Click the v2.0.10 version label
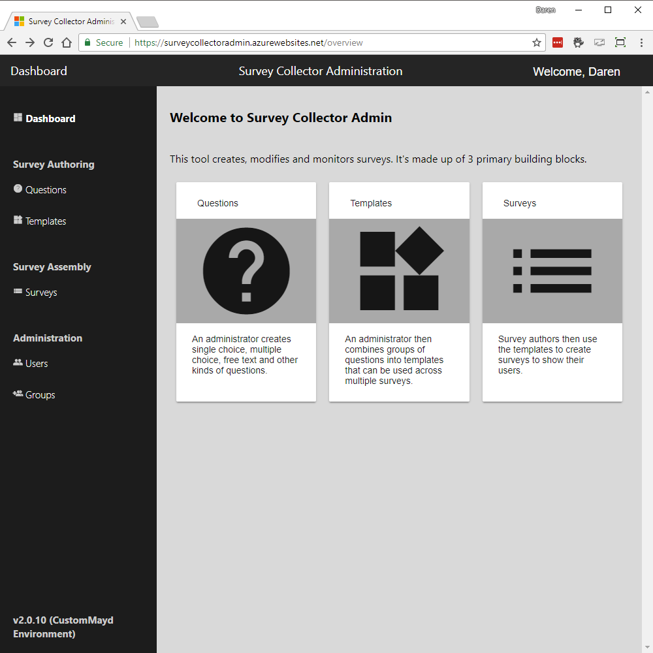Screen dimensions: 653x653 click(63, 627)
